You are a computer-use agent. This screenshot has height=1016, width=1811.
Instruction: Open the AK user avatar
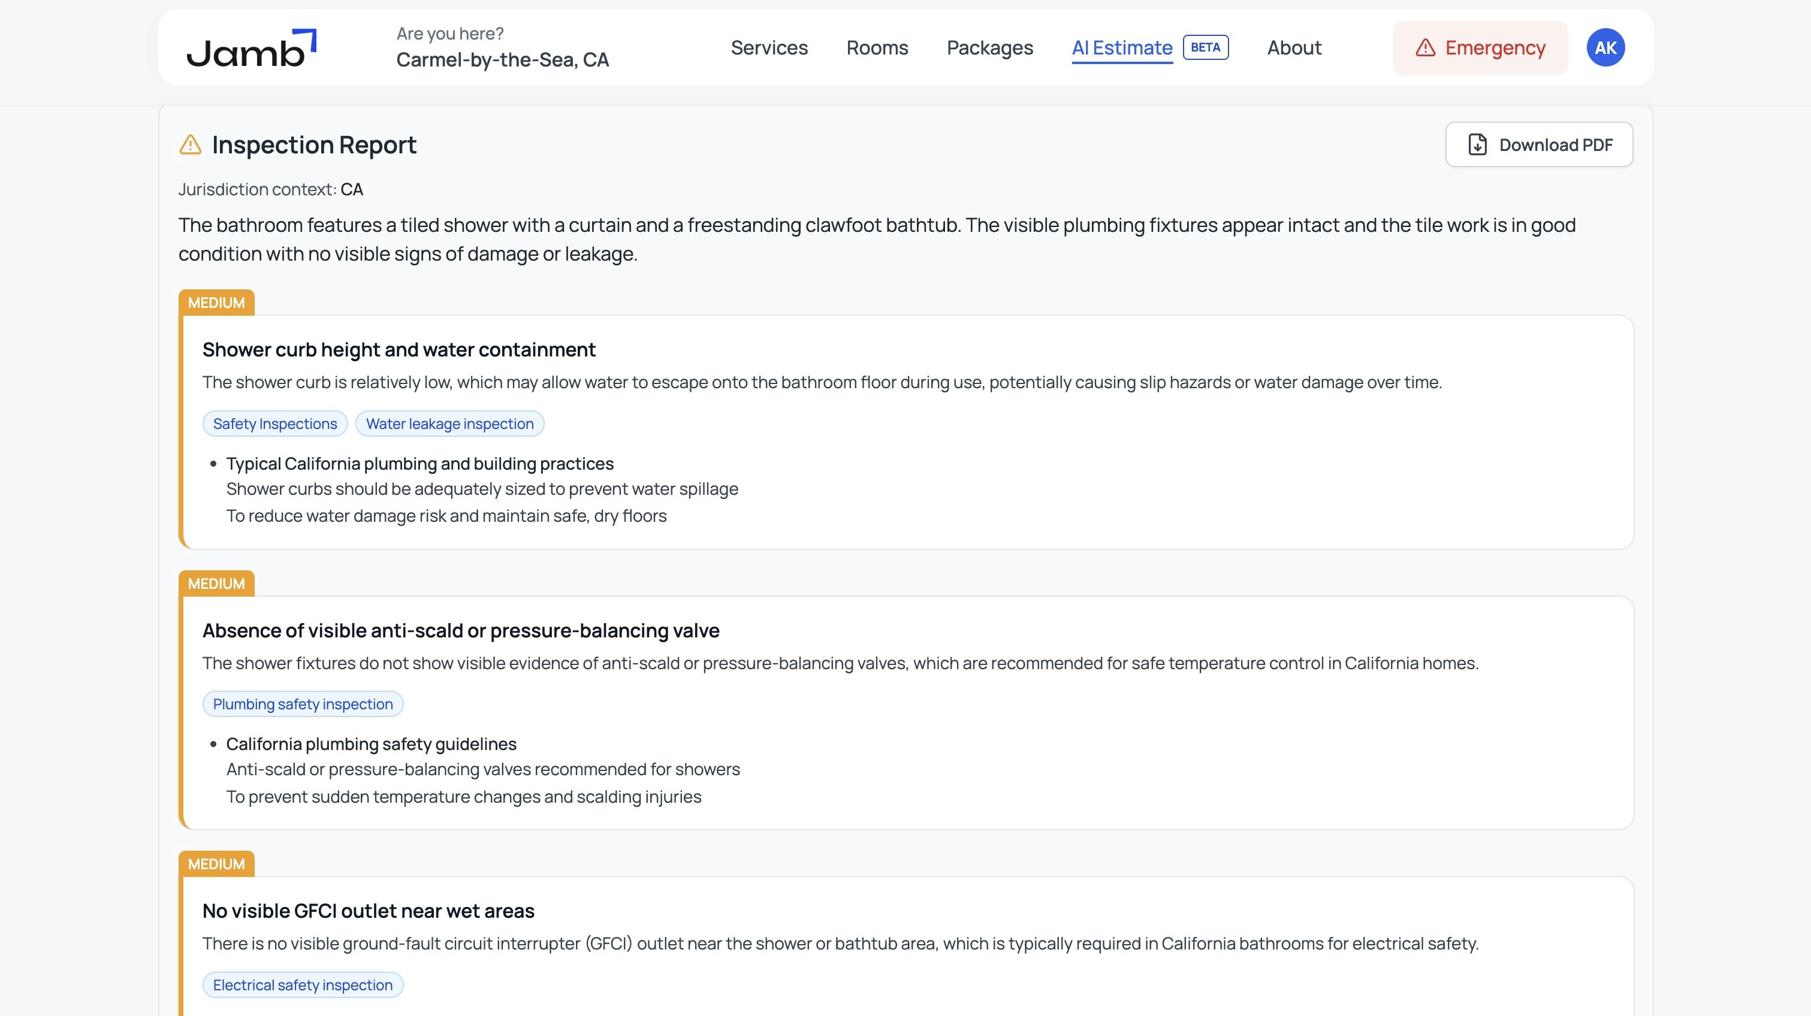click(1605, 48)
